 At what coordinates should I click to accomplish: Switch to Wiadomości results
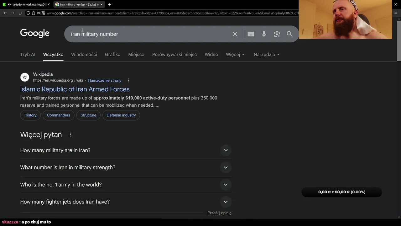click(x=84, y=54)
